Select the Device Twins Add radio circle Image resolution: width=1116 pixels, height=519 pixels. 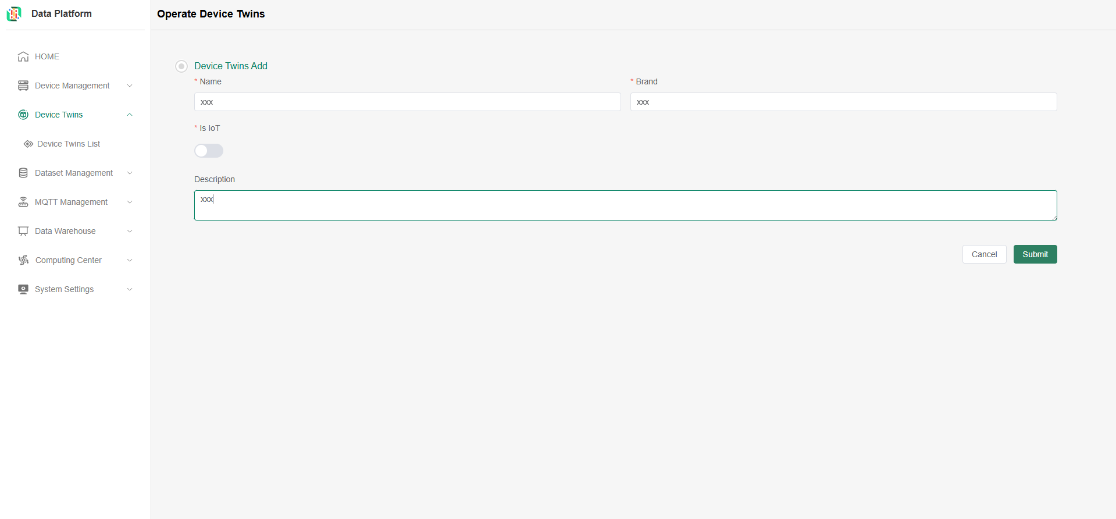coord(181,66)
